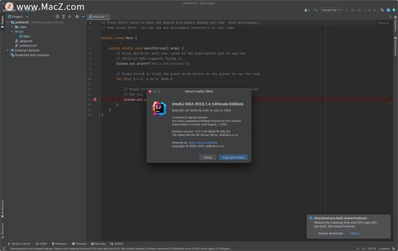Close the Main.java editor tab
The height and width of the screenshot is (251, 398).
(x=107, y=17)
